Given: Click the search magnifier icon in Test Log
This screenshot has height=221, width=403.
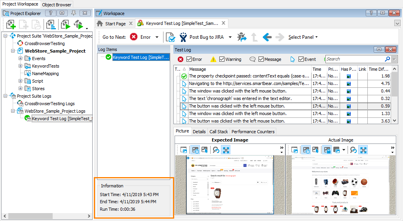Looking at the screenshot, I should point(387,59).
